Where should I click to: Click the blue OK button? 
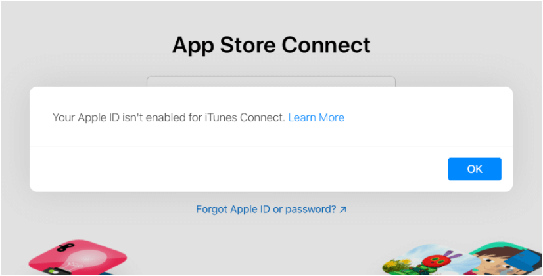point(475,169)
